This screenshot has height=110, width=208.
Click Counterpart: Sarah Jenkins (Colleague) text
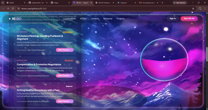33,102
